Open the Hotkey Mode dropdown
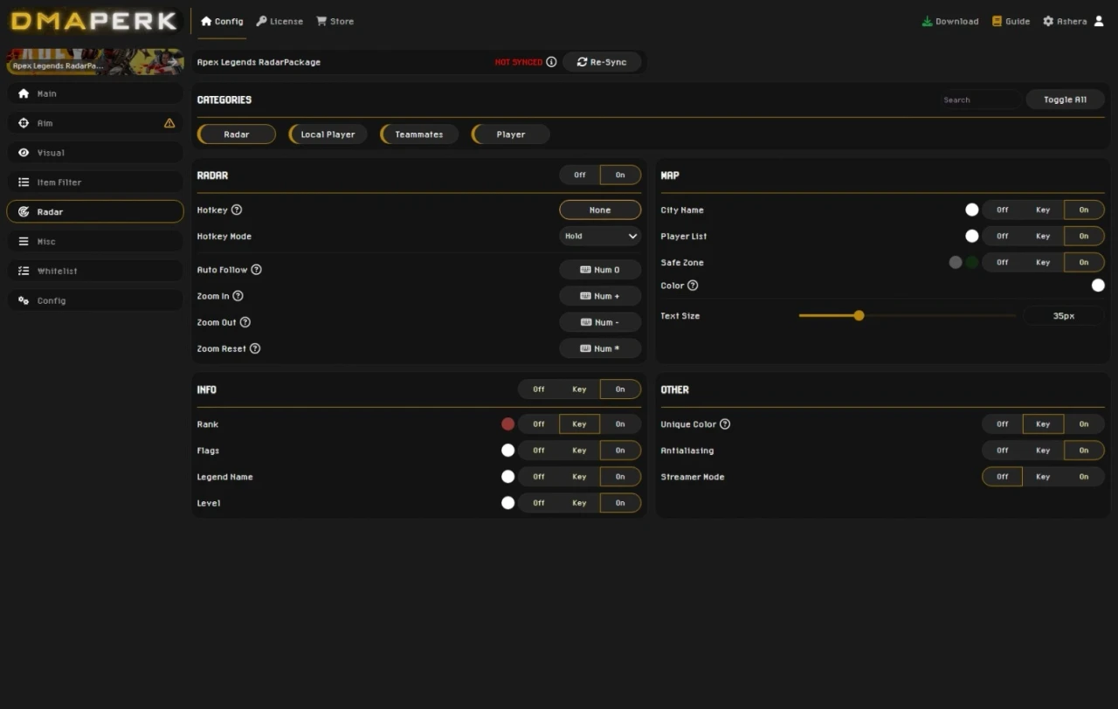The width and height of the screenshot is (1118, 709). 600,236
